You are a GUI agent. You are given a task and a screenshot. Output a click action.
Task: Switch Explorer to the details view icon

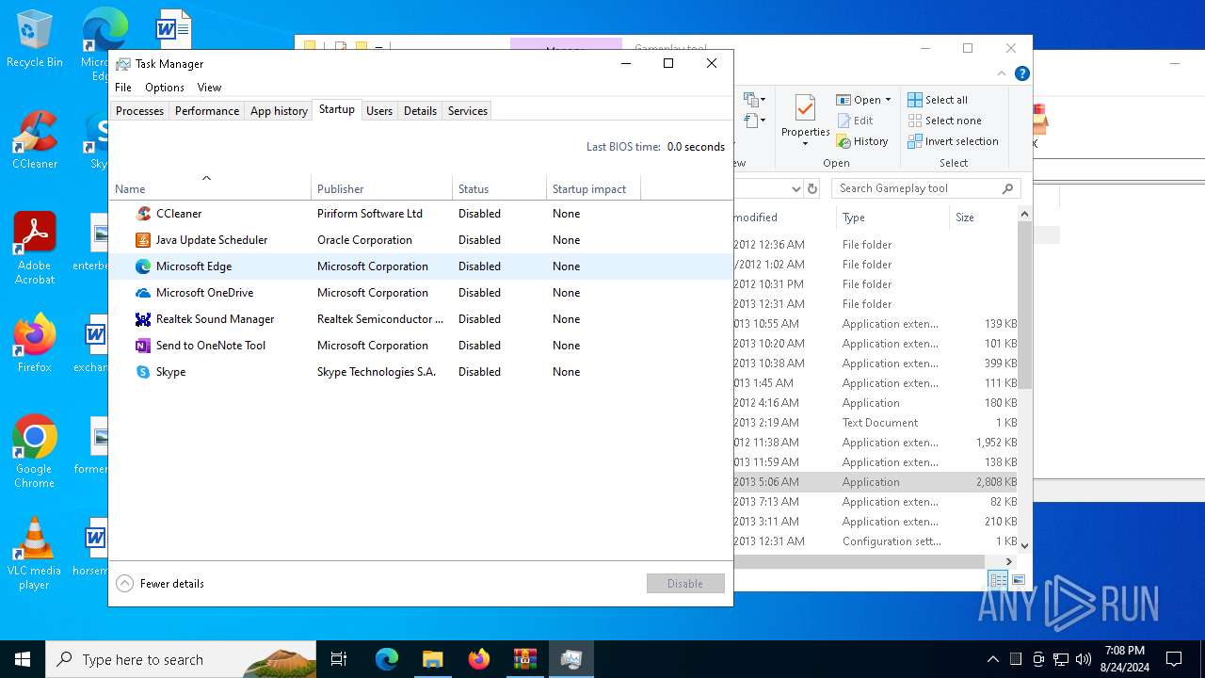point(998,580)
